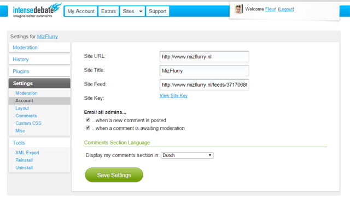This screenshot has width=350, height=199.
Task: Open the Plugins section
Action: [x=39, y=71]
